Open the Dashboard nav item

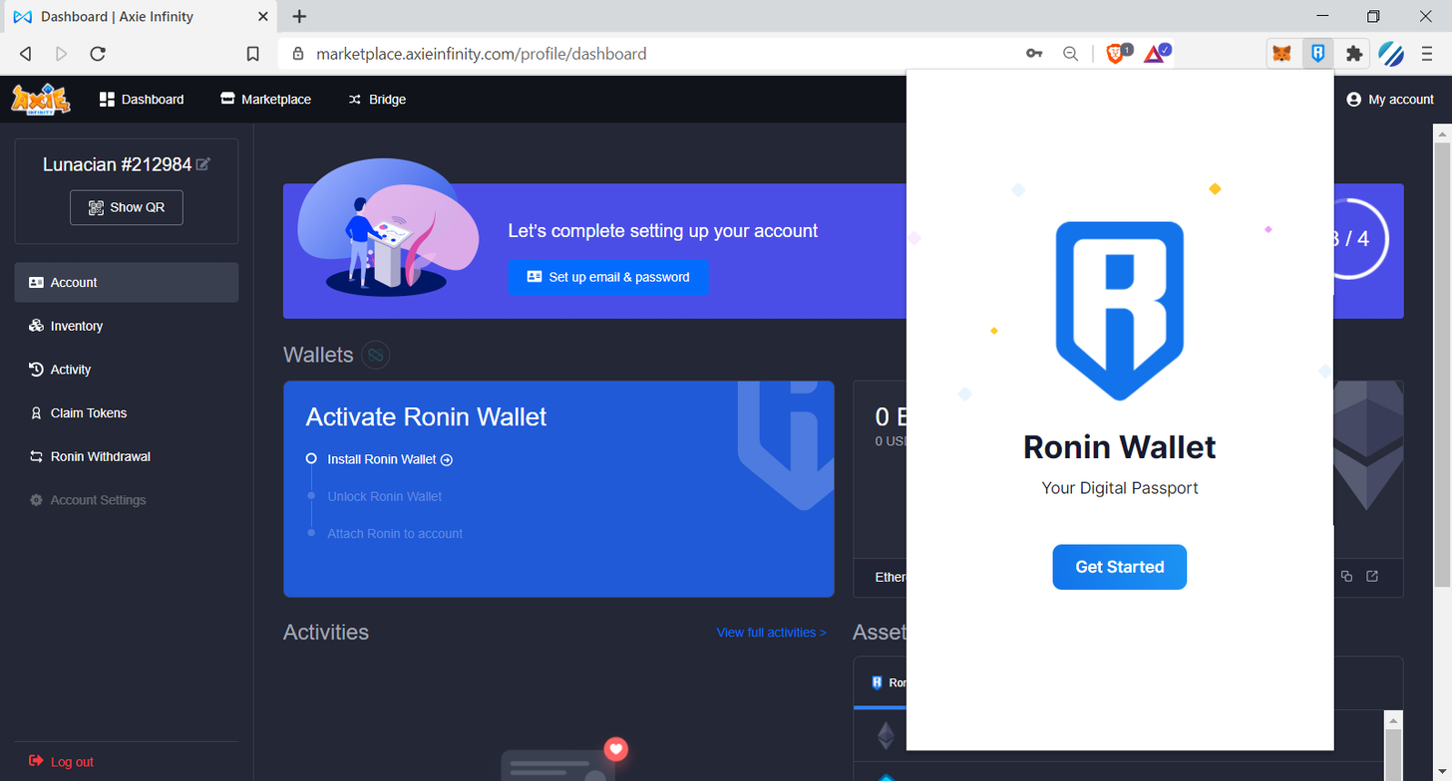142,100
